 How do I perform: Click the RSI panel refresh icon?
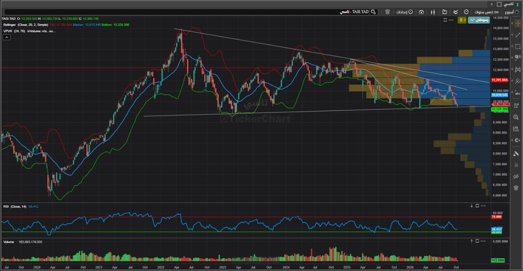pos(477,206)
